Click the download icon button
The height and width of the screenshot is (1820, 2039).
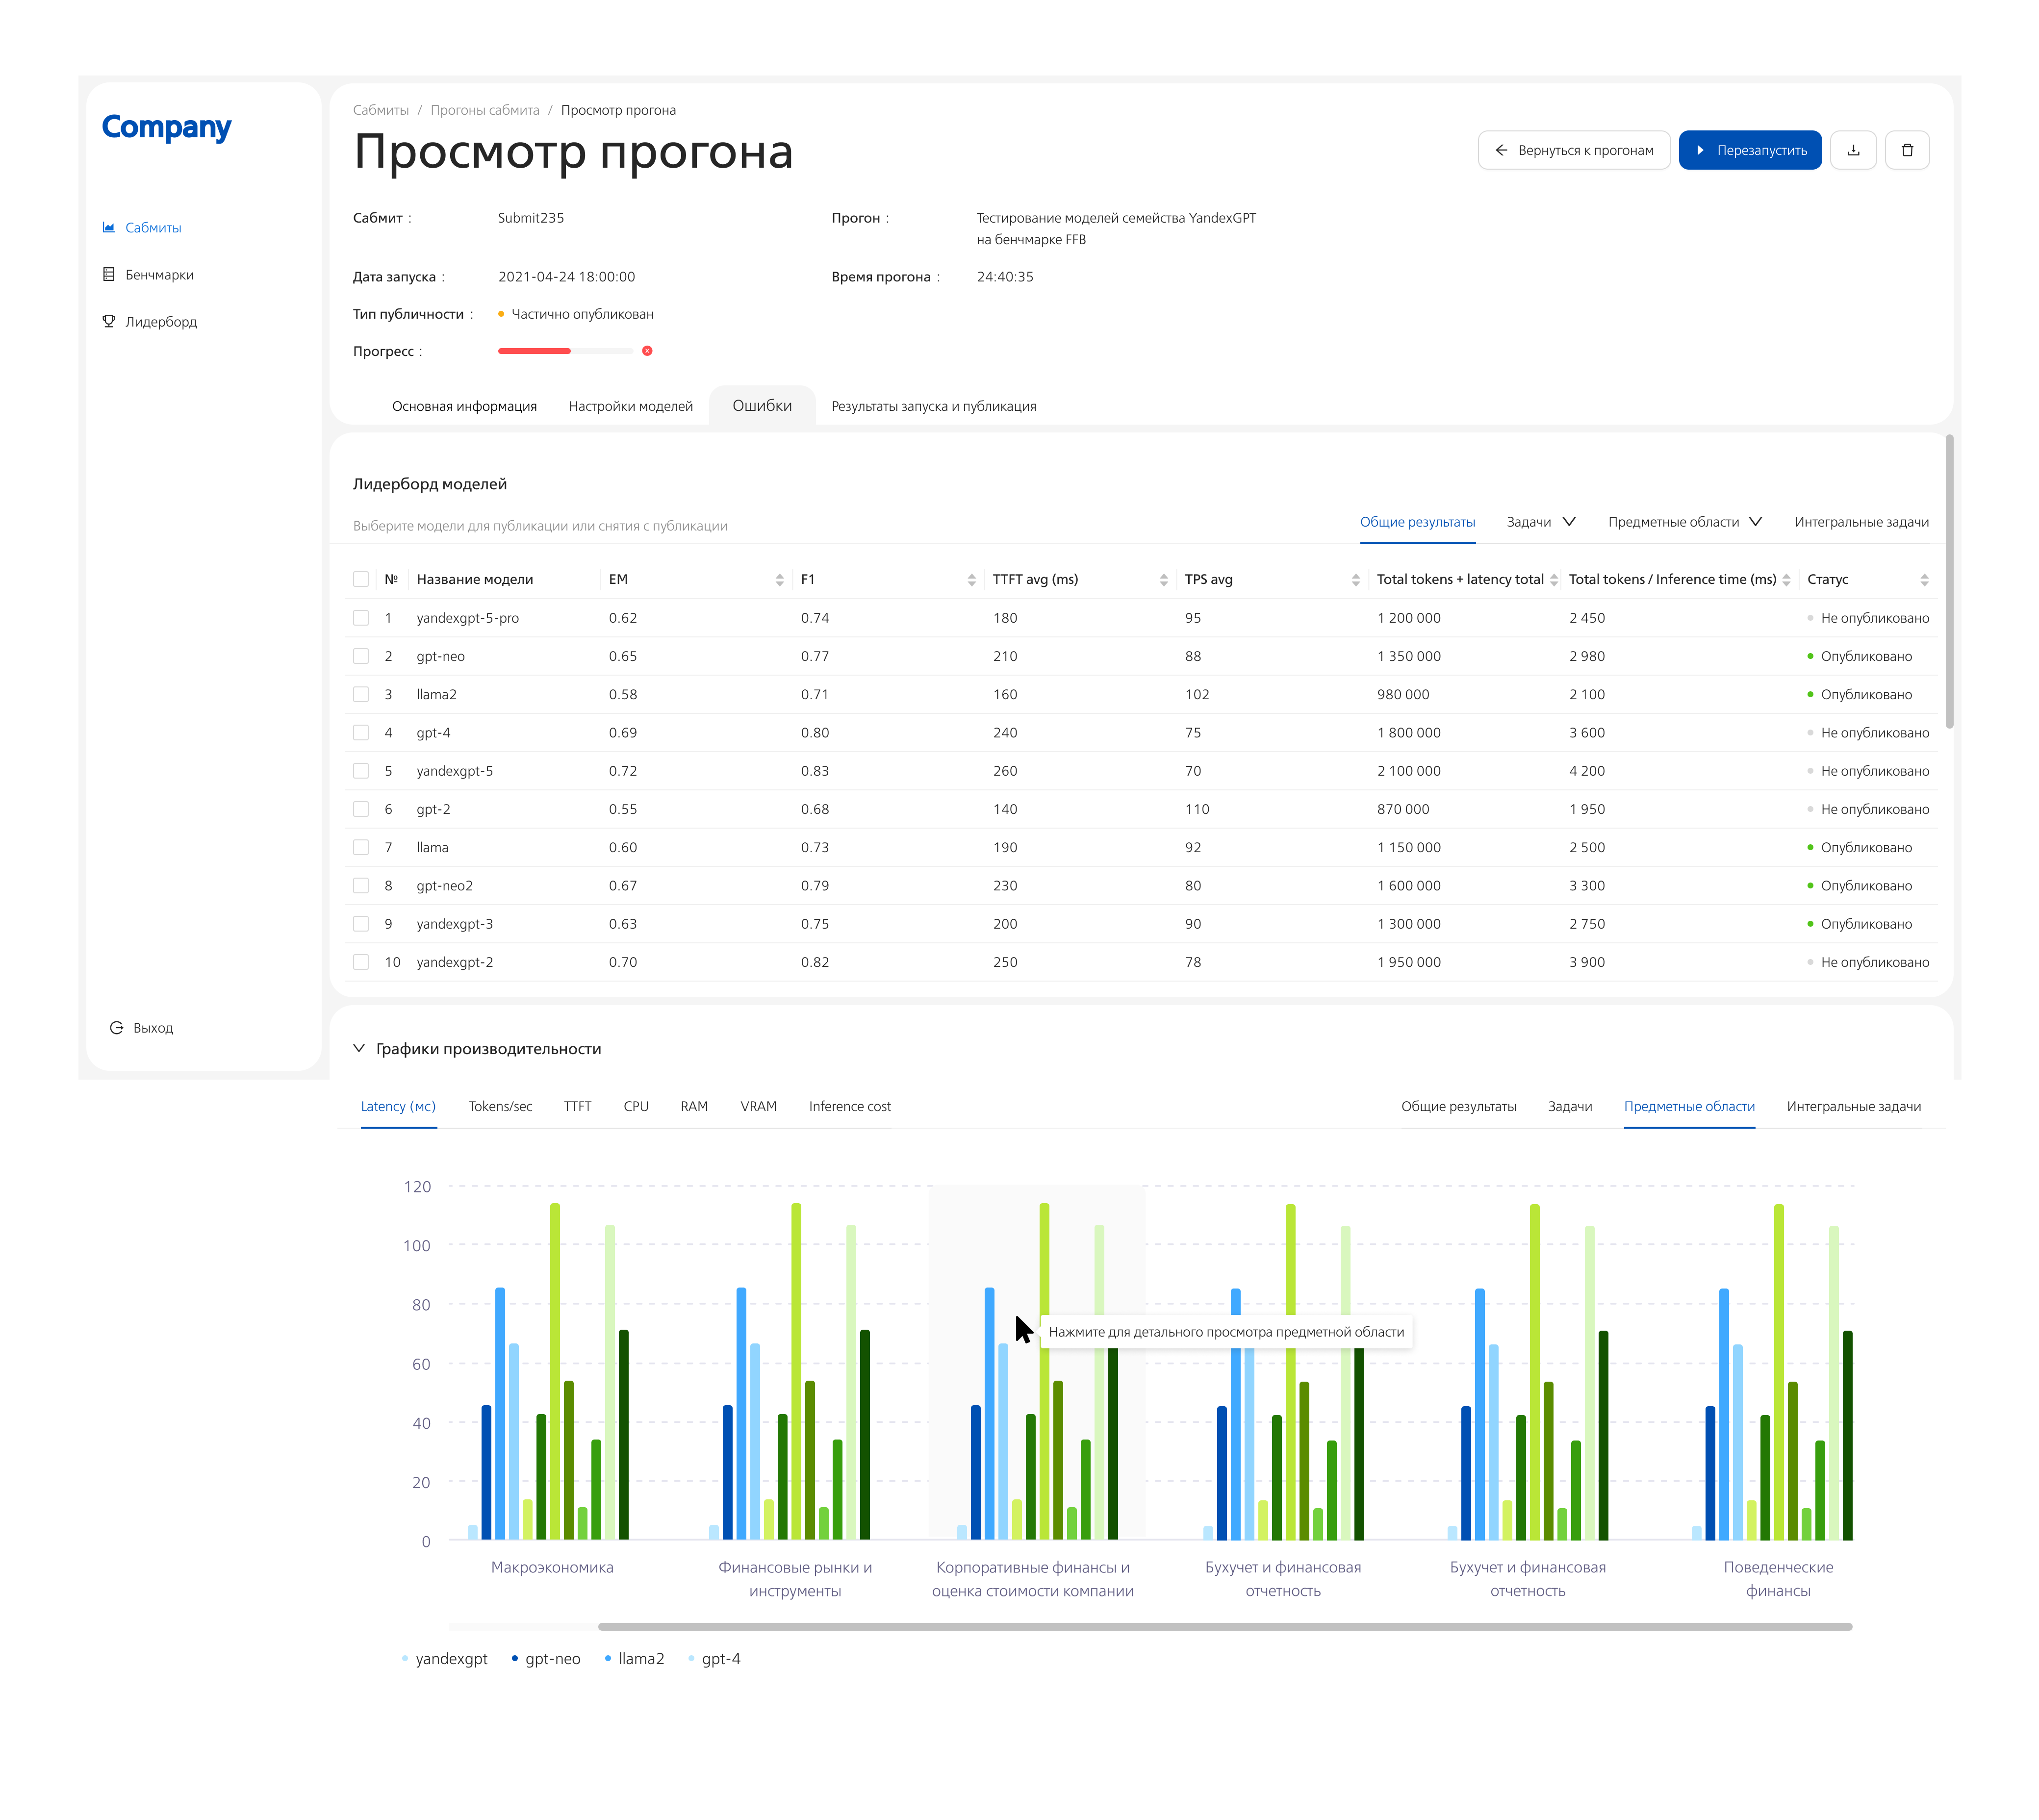click(x=1852, y=150)
